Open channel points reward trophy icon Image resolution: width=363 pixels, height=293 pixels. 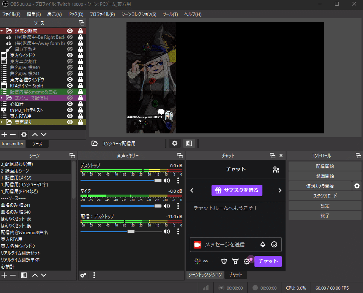click(235, 261)
